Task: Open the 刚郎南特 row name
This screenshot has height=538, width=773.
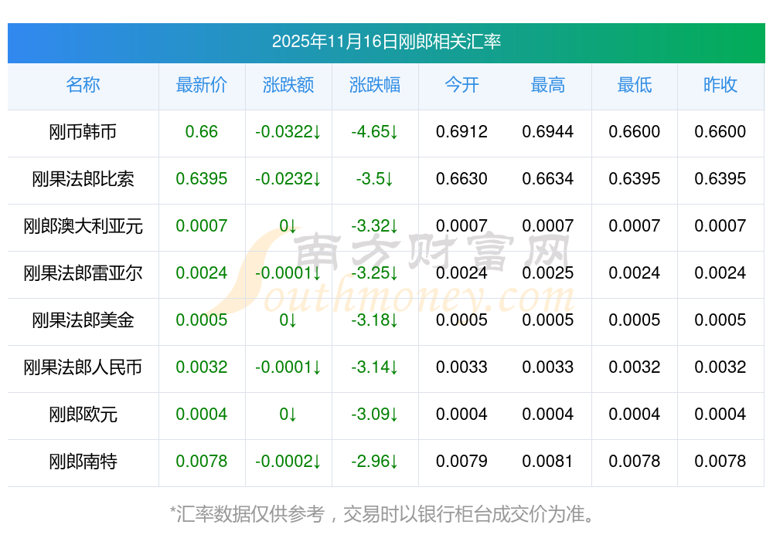Action: [x=83, y=462]
